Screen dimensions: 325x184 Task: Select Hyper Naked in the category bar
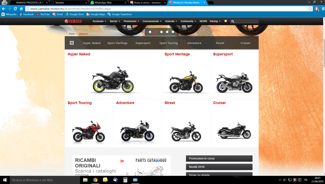click(92, 43)
